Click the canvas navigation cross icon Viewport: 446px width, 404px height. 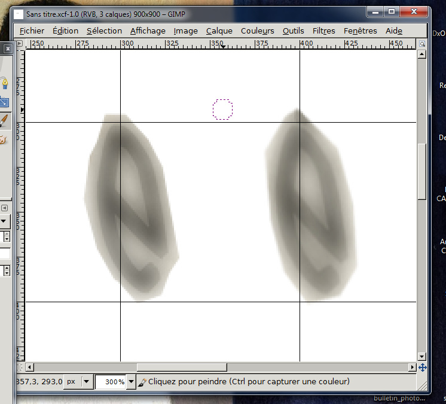point(422,367)
